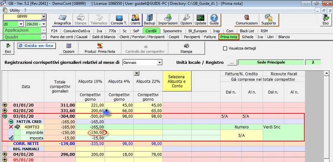Open the Utenti users icon
The width and height of the screenshot is (333, 162).
(x=135, y=20)
